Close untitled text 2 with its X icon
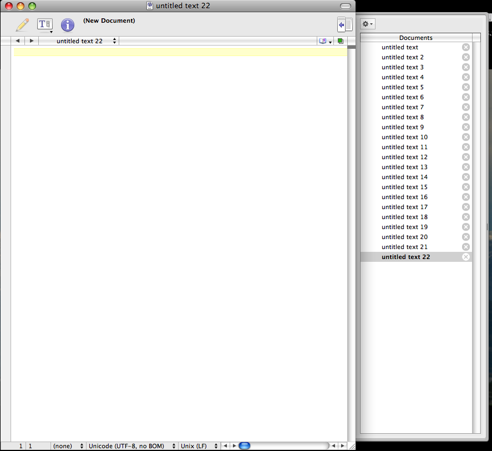 tap(466, 57)
